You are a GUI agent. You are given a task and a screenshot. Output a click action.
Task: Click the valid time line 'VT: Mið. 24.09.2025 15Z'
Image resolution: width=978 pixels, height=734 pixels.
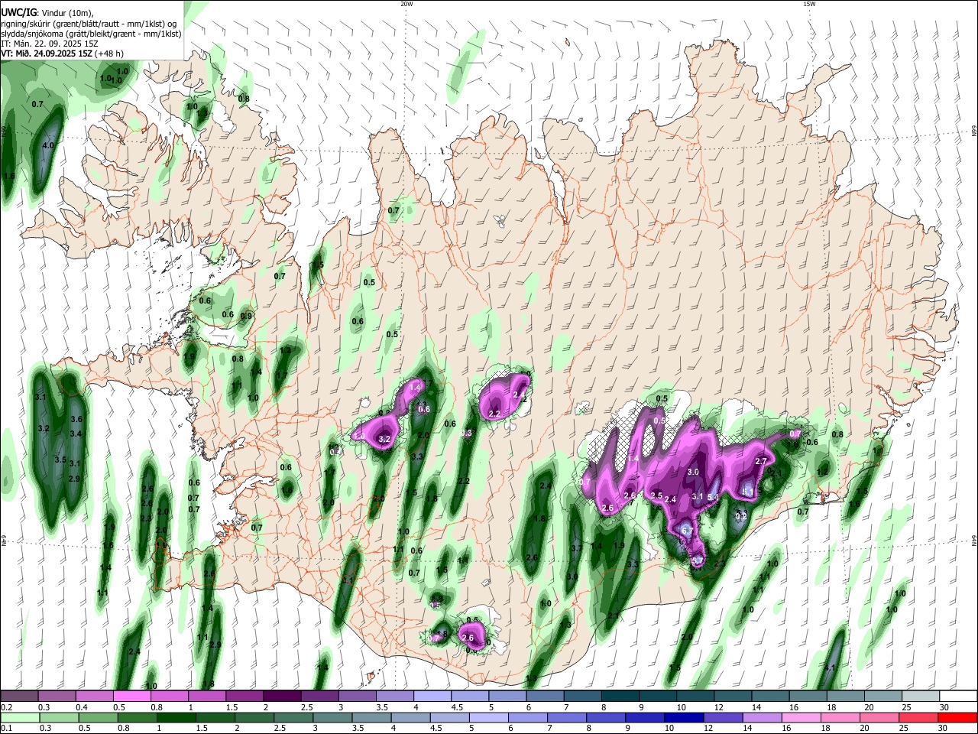[47, 54]
